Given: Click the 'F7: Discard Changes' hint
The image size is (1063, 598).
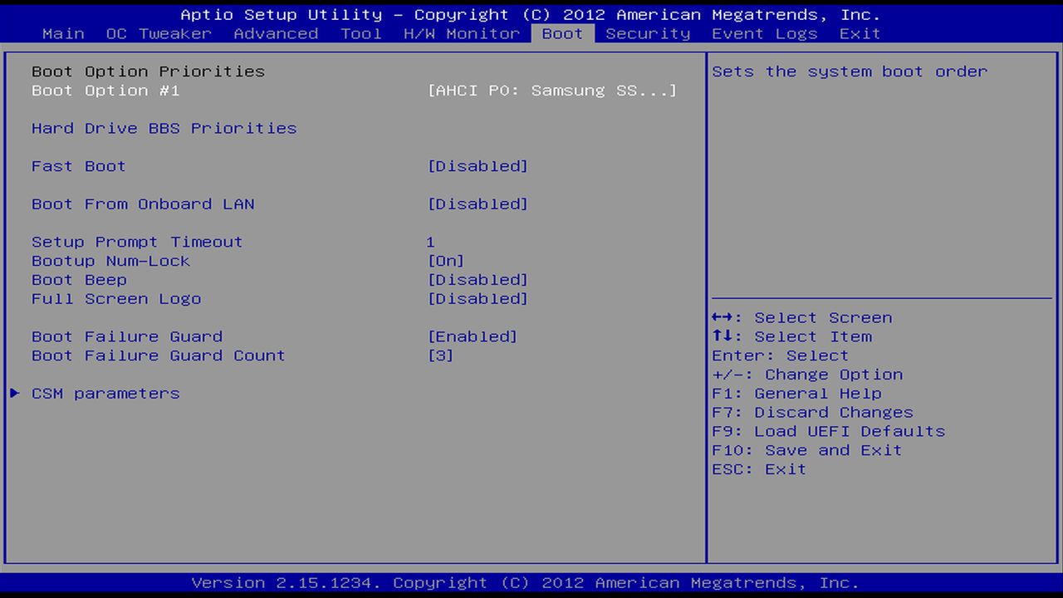Looking at the screenshot, I should click(812, 413).
